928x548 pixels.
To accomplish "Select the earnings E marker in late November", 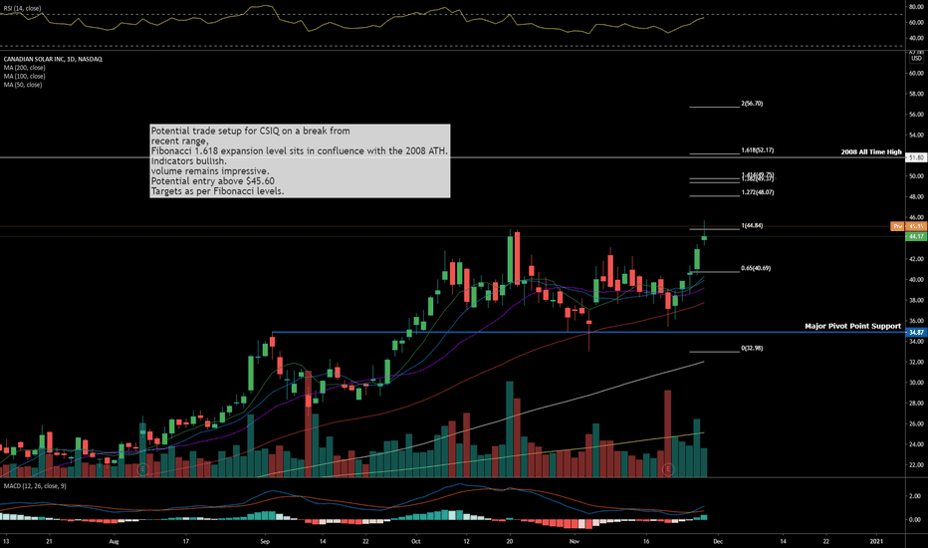I will pyautogui.click(x=667, y=469).
